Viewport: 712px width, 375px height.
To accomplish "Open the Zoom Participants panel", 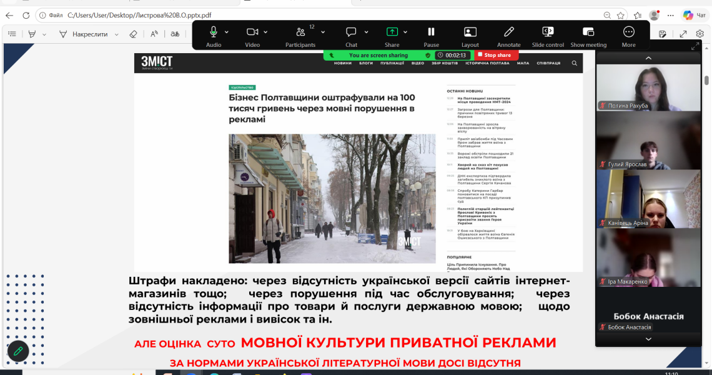I will tap(300, 32).
